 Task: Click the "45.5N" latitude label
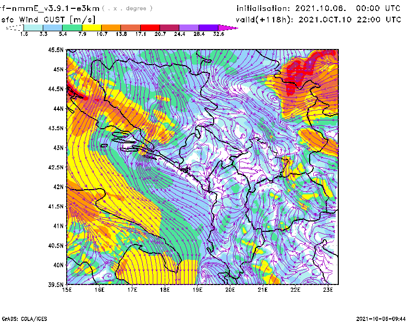pyautogui.click(x=56, y=49)
